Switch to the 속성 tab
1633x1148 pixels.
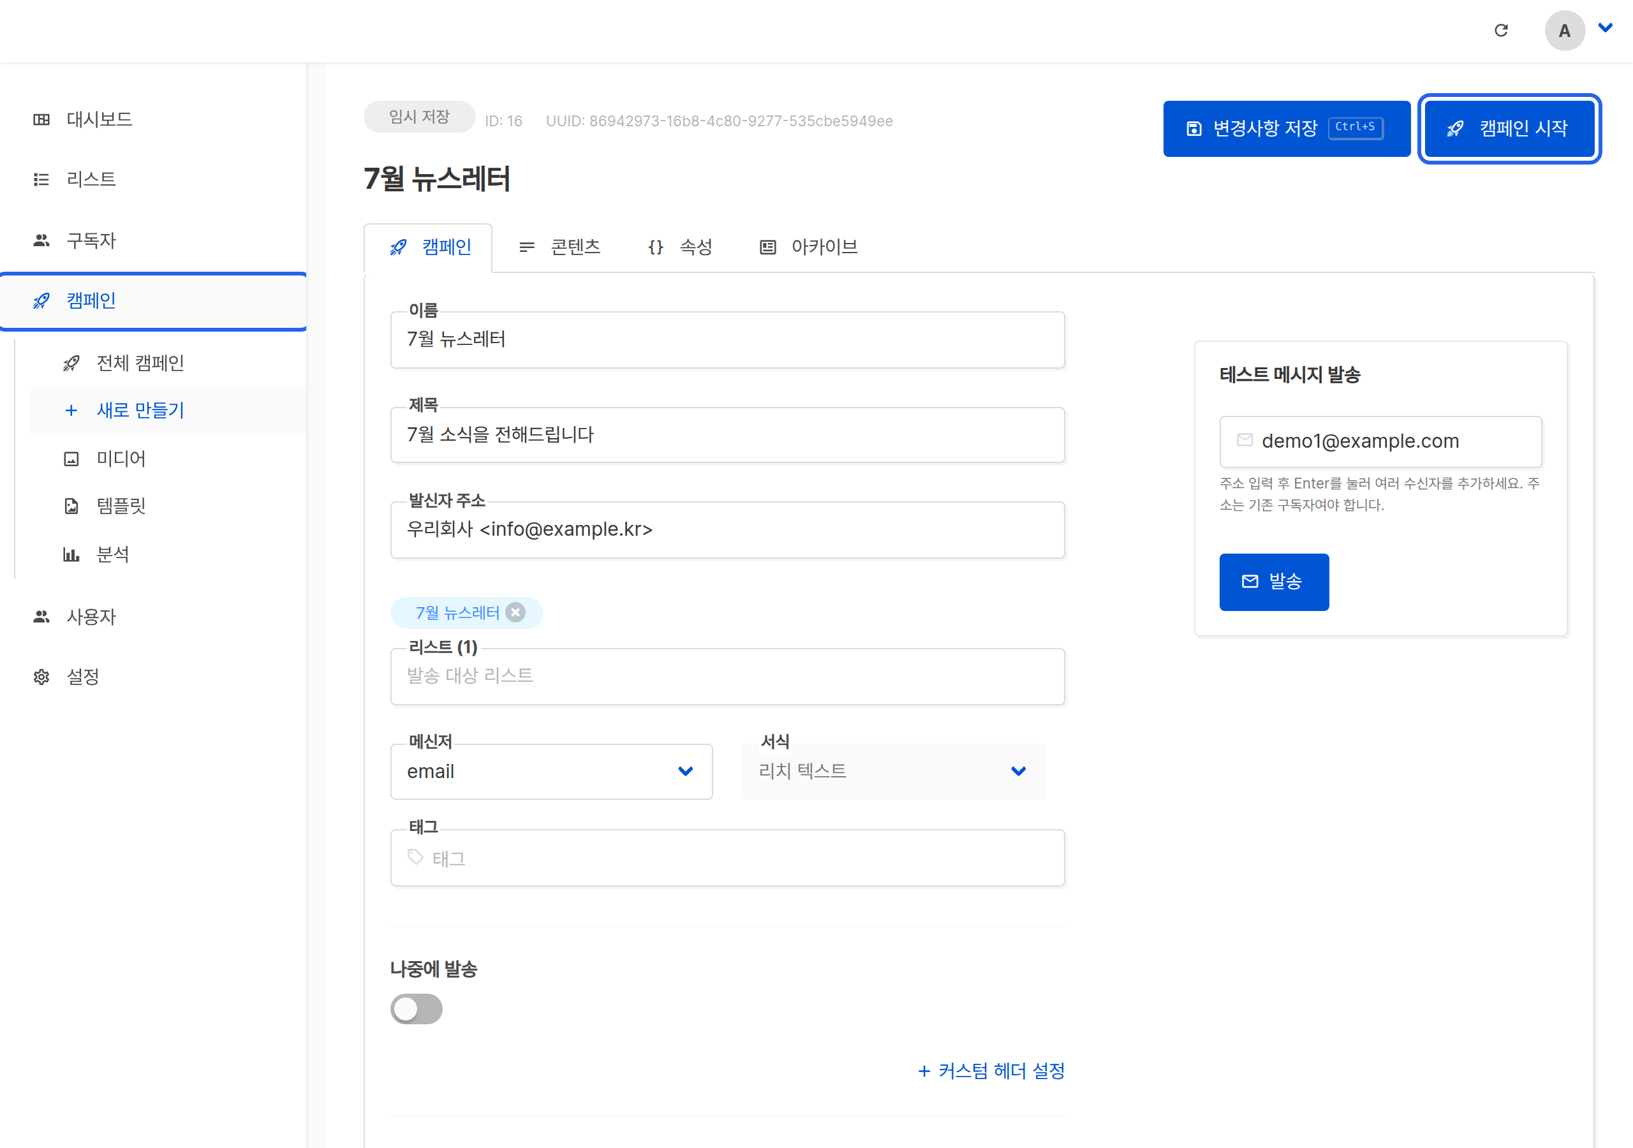pyautogui.click(x=680, y=247)
